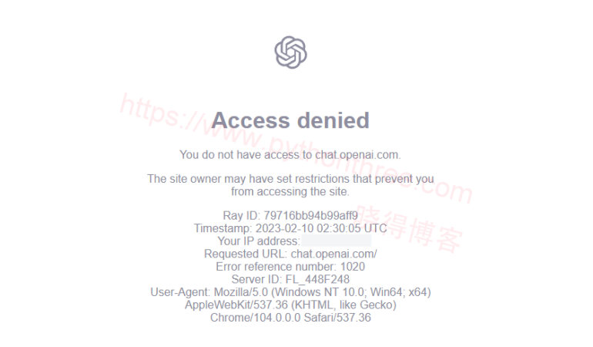The image size is (593, 347).
Task: Click the redacted IP address box
Action: [337, 241]
